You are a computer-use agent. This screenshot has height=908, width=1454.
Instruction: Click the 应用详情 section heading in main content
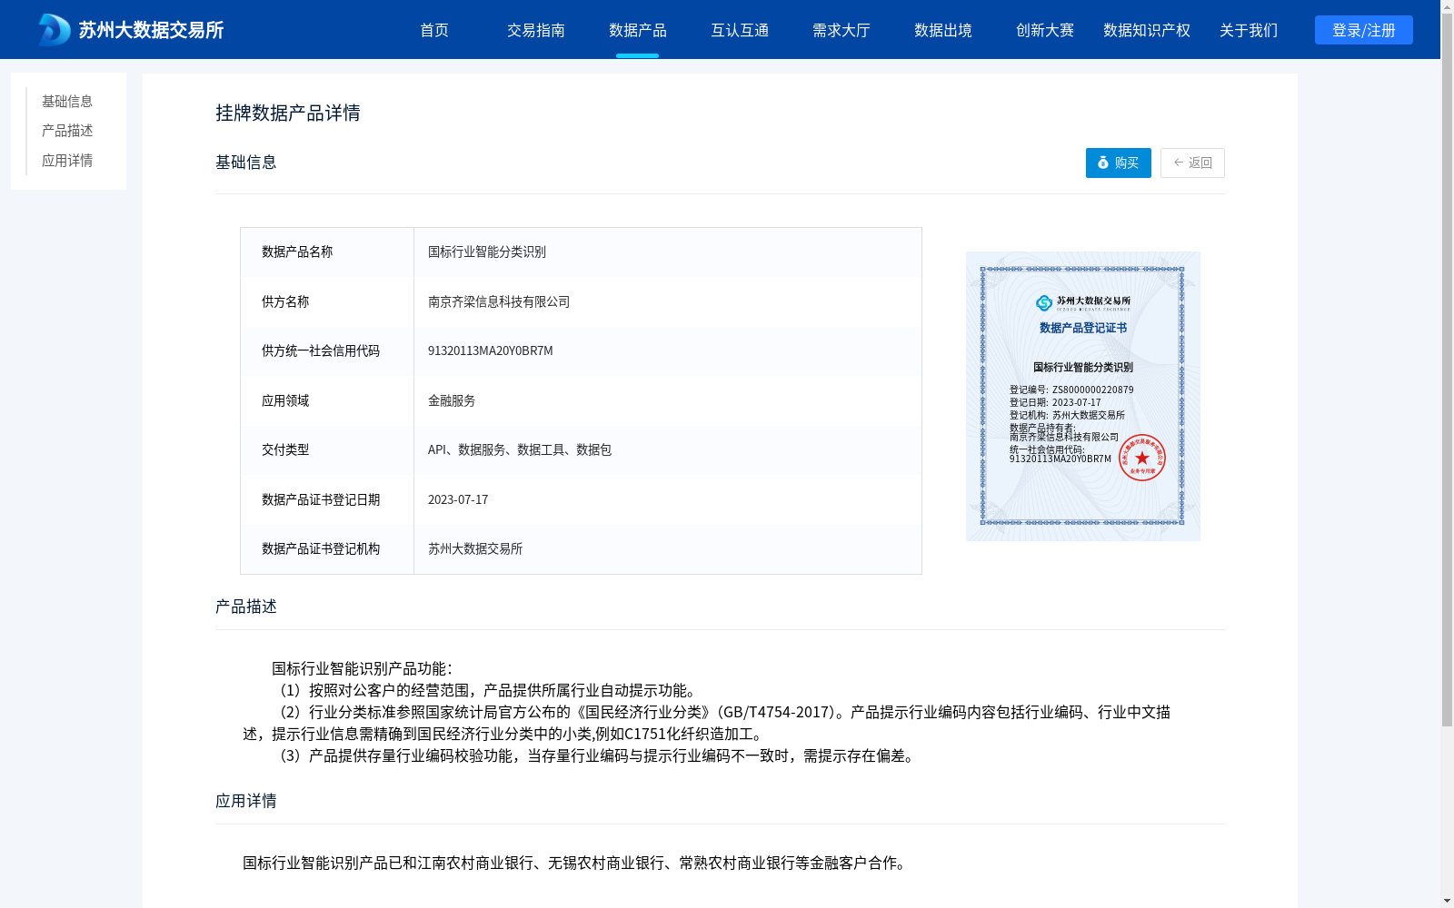click(x=246, y=800)
